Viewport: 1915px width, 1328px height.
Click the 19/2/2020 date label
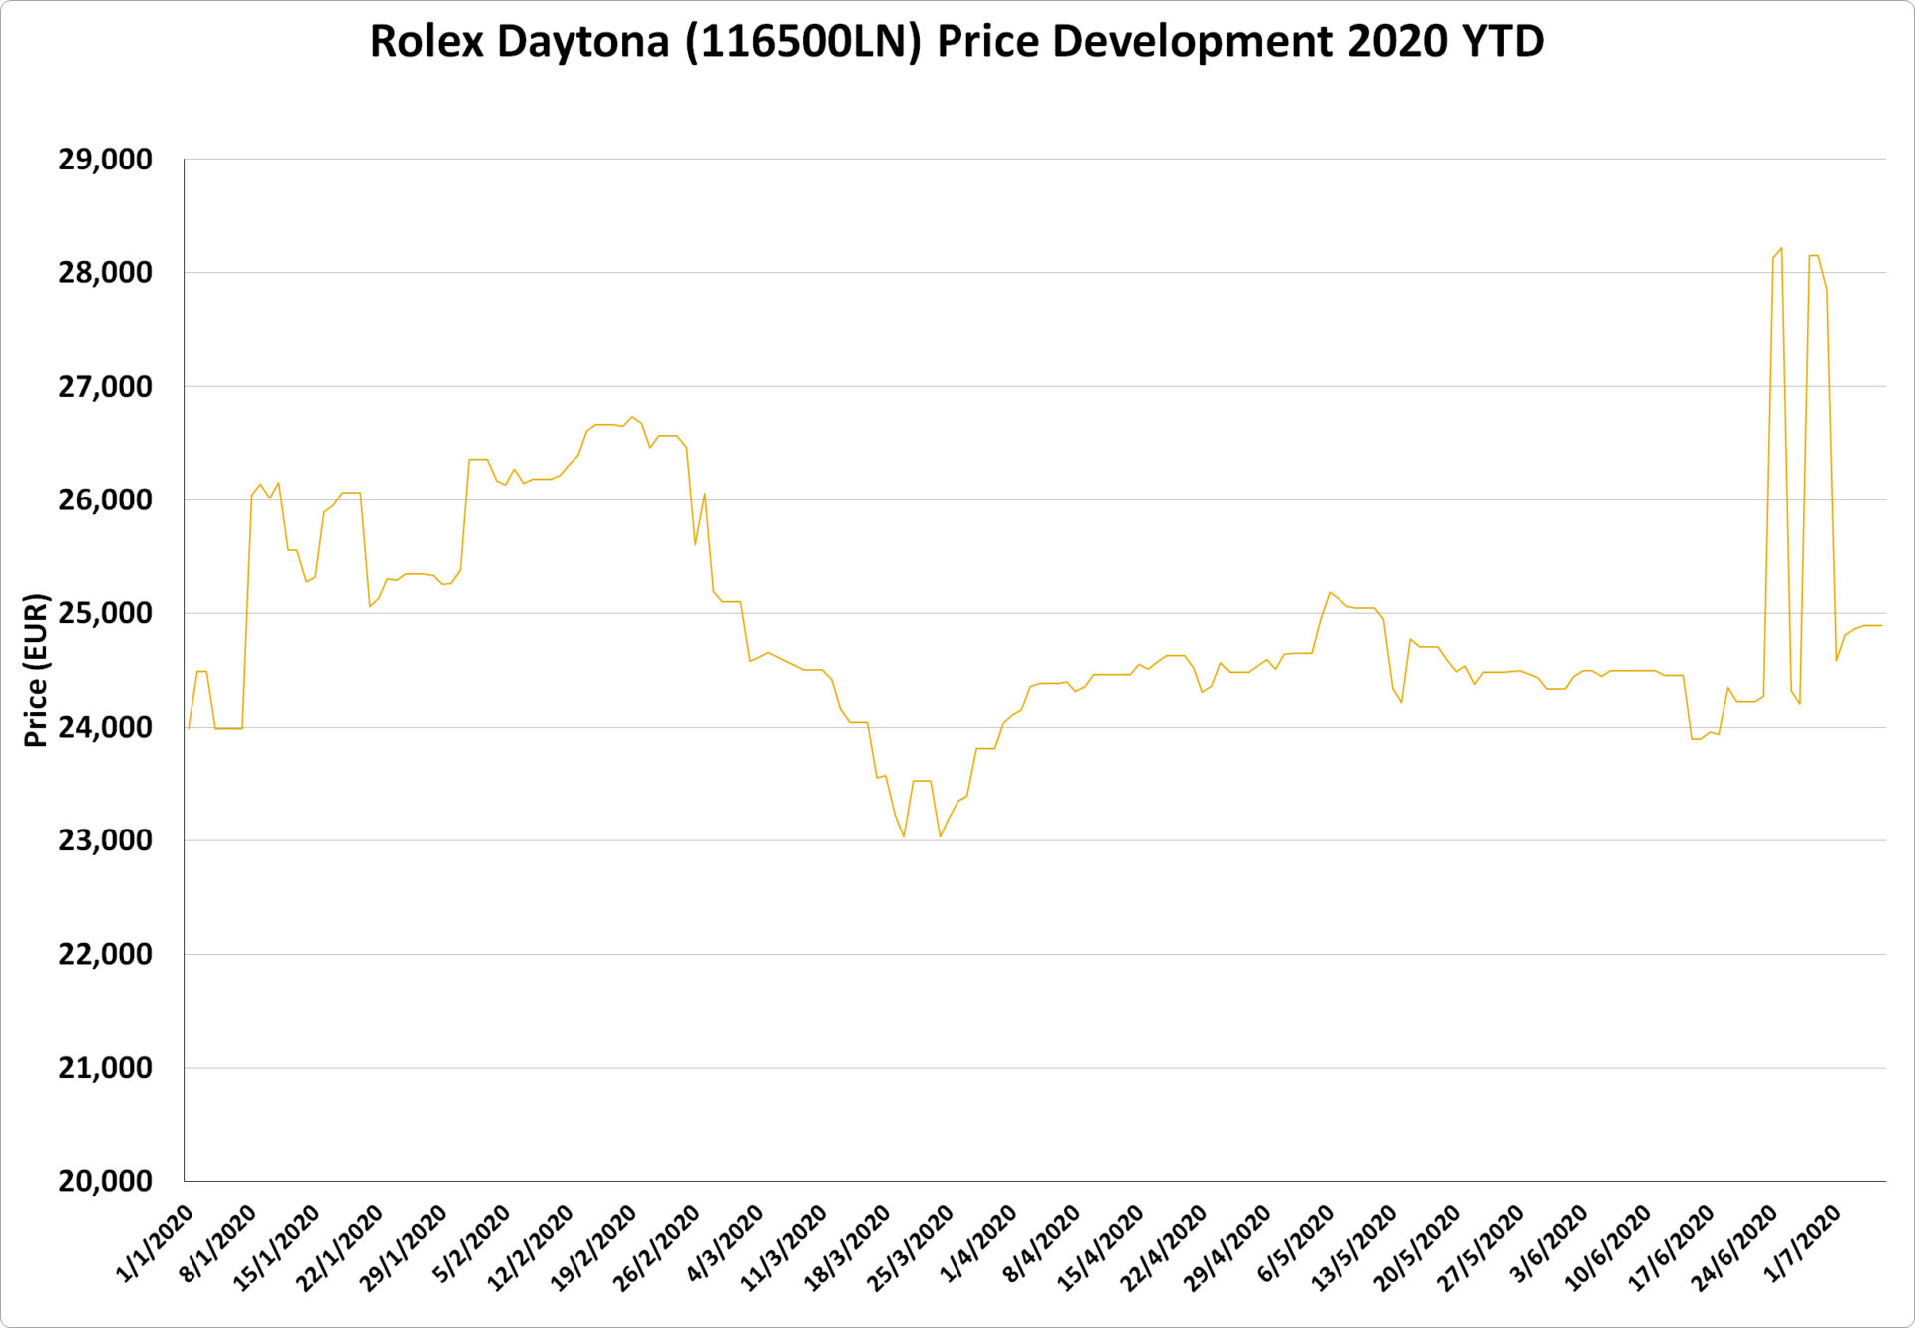coord(594,1248)
